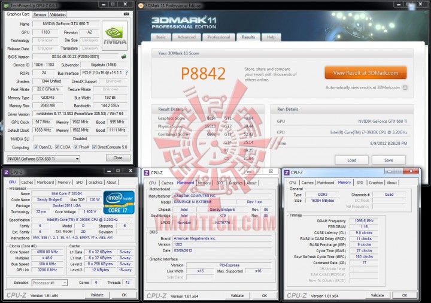This screenshot has height=303, width=431.
Task: Open Graphics tab in left CPU-Z window
Action: (95, 182)
